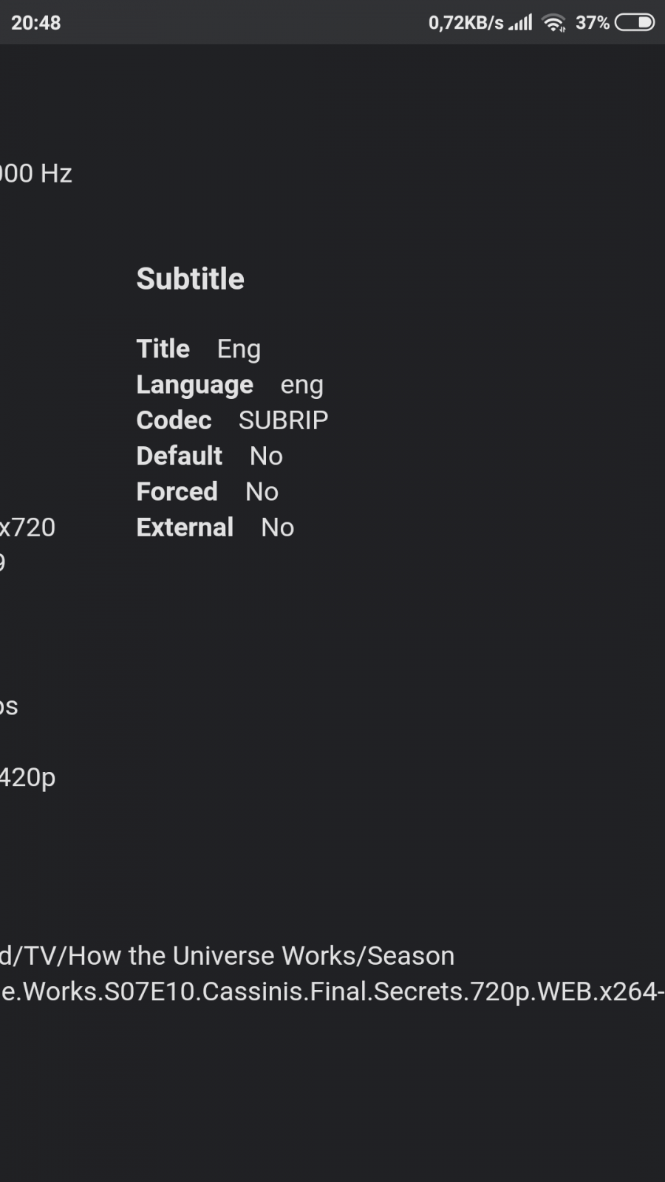
Task: Tap the x720 resolution text
Action: tap(28, 527)
